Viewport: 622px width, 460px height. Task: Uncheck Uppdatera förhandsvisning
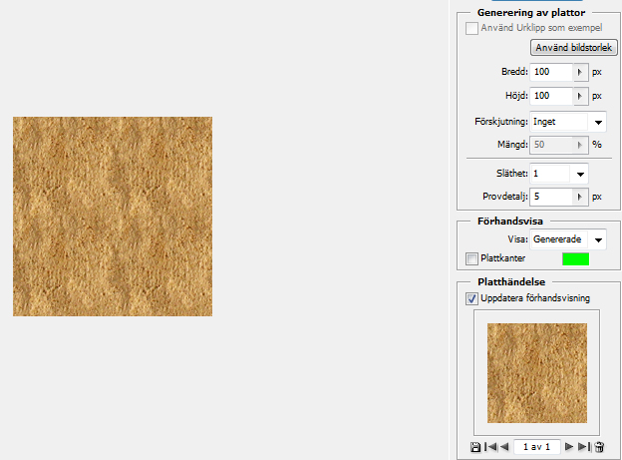(x=471, y=298)
